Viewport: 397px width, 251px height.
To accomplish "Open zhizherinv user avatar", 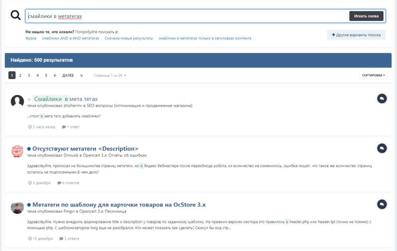I will click(x=17, y=102).
